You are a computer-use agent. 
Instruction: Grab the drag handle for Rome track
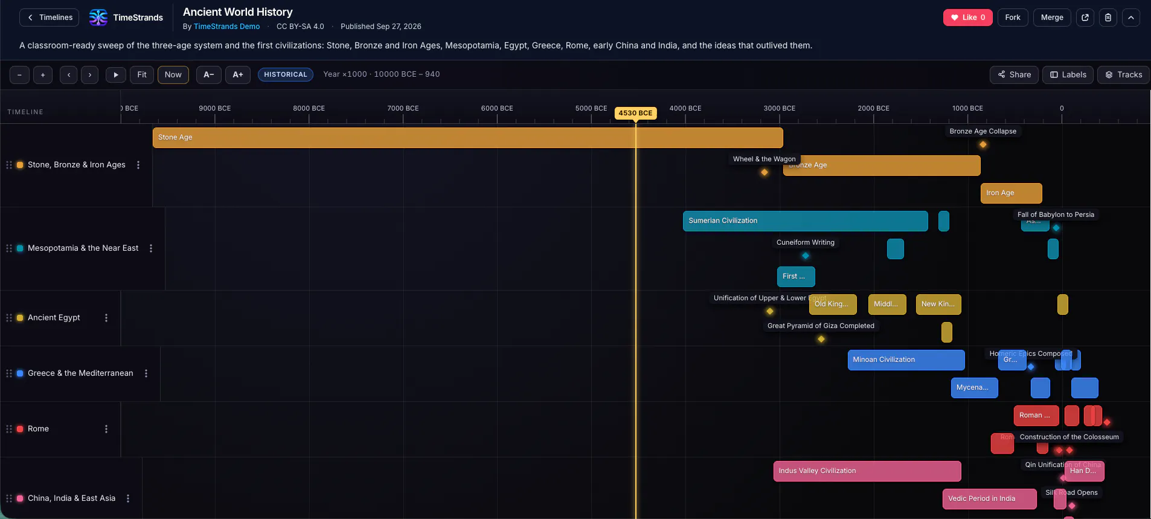(9, 429)
